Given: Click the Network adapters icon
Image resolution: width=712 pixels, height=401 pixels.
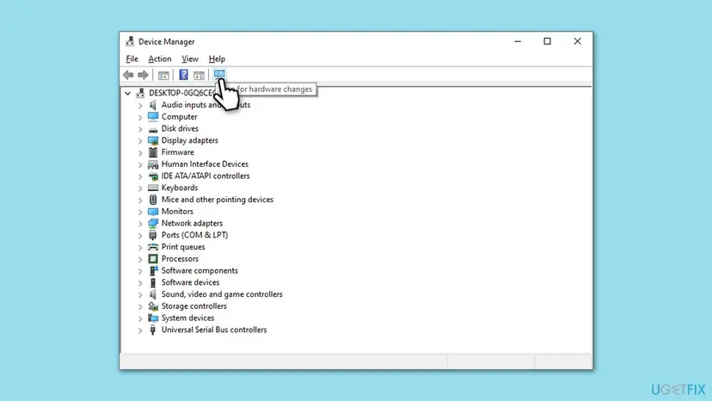Looking at the screenshot, I should click(153, 223).
